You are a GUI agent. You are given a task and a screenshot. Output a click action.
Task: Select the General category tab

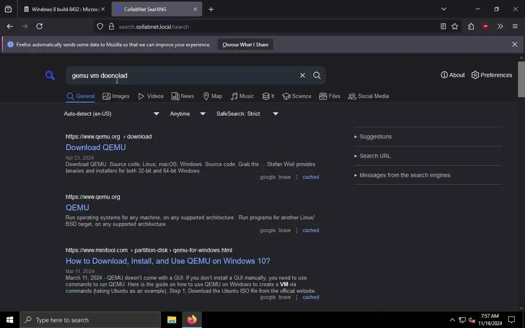point(81,96)
